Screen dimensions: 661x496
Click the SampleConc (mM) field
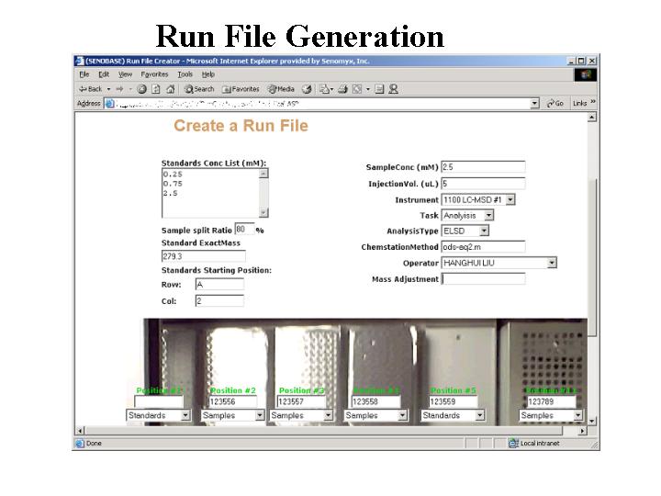coord(483,167)
